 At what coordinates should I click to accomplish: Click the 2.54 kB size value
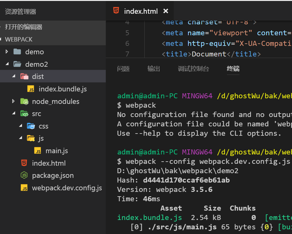pos(206,217)
